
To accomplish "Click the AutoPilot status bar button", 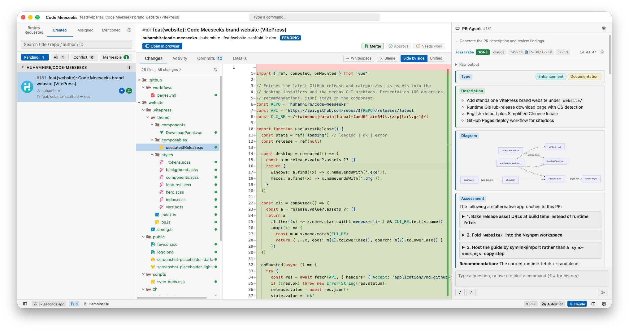I will [553, 304].
